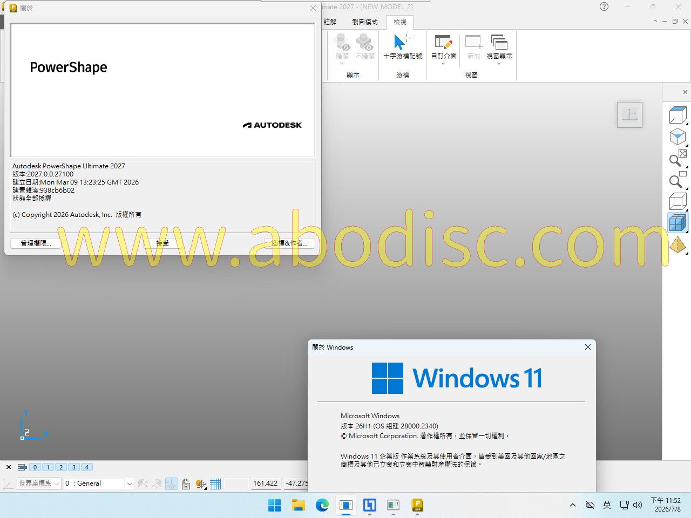This screenshot has height=518, width=691.
Task: Toggle the grid display icon
Action: pyautogui.click(x=215, y=483)
